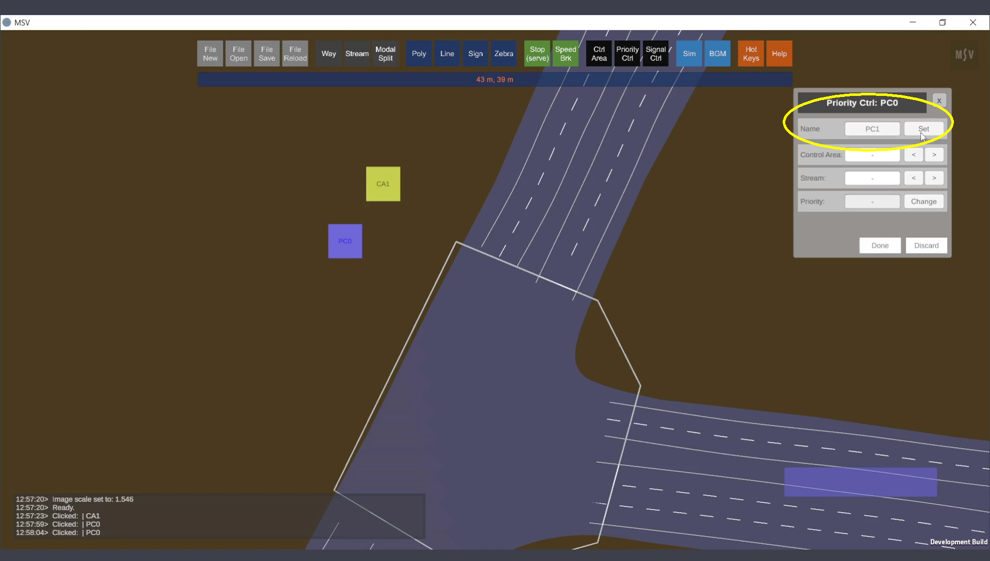
Task: Toggle the BGM button
Action: 717,54
